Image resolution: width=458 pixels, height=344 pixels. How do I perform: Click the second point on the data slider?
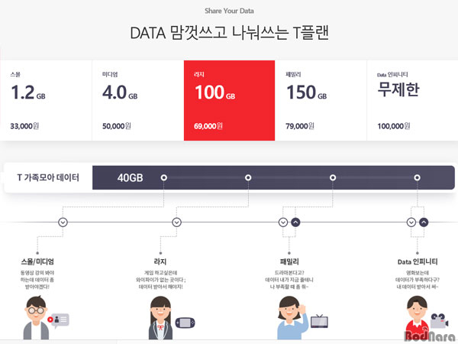(248, 177)
